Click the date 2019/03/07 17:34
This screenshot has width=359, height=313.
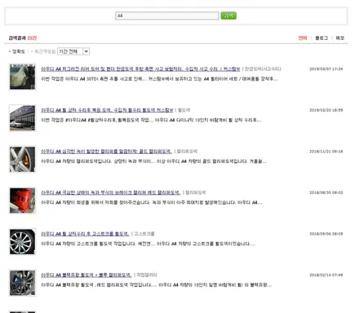326,69
